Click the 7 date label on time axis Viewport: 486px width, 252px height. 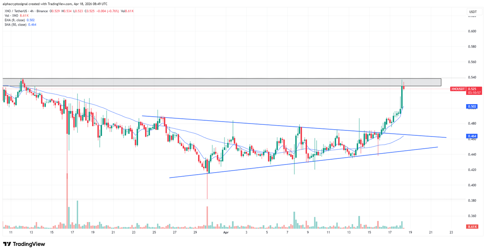pyautogui.click(x=287, y=233)
